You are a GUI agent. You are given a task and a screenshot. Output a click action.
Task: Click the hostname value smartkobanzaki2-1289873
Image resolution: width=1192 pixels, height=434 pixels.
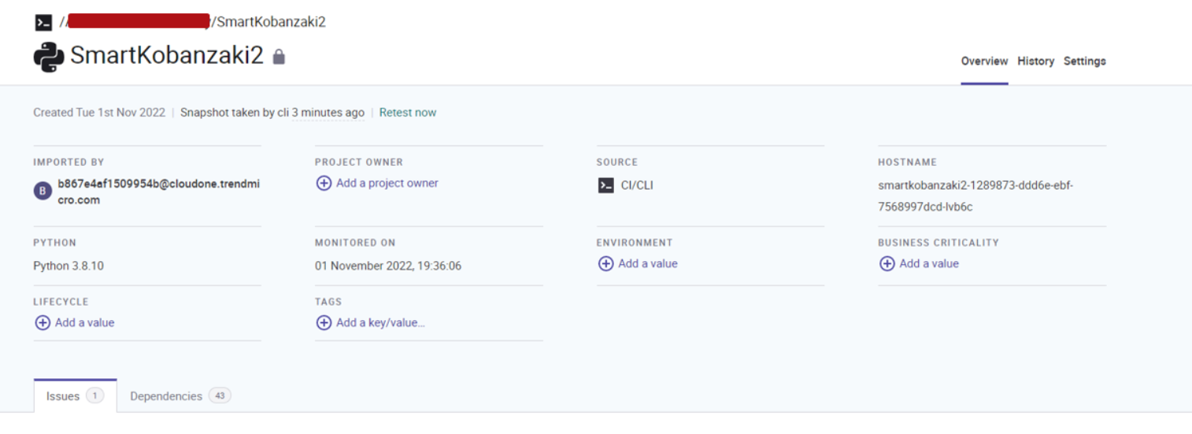tap(975, 197)
